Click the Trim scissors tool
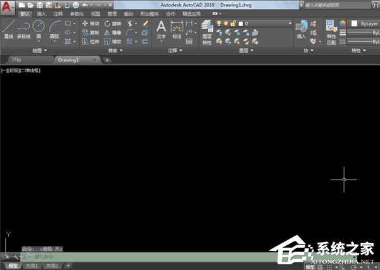This screenshot has height=270, width=380. click(x=130, y=23)
